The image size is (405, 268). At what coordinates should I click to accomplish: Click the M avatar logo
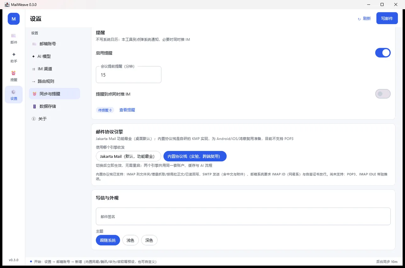coord(14,19)
